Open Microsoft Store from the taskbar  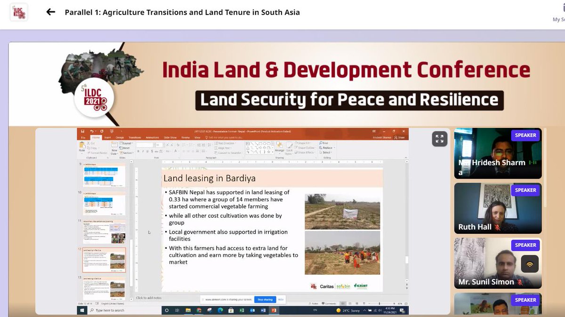[231, 310]
